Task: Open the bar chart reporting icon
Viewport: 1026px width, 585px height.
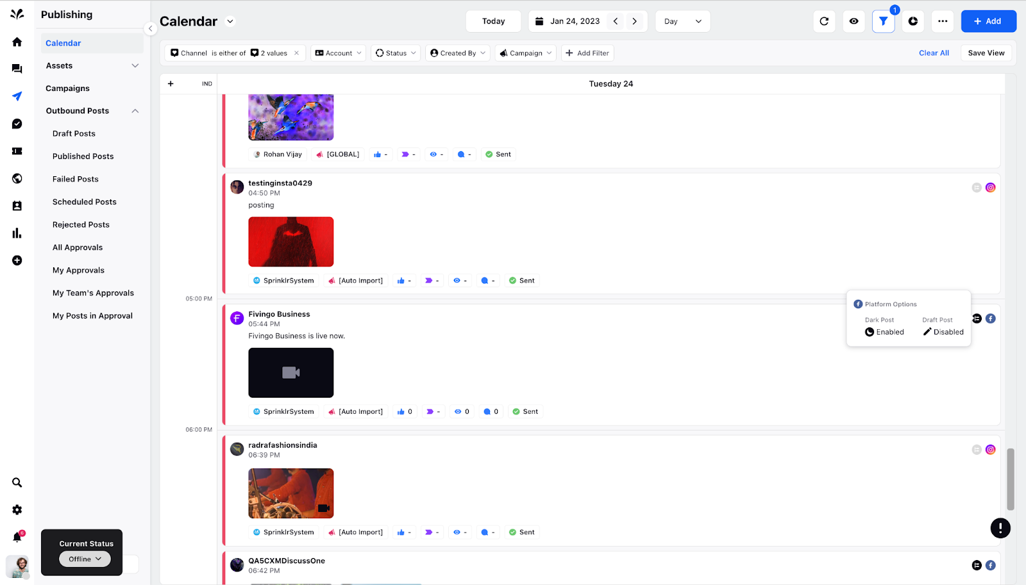Action: click(x=17, y=233)
